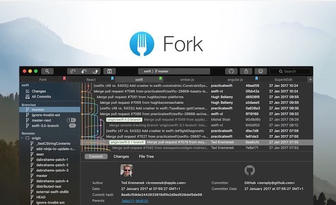Select commit 'Merge pull request #7051 from hughbe'
Screen dimensions: 336x205
click(x=197, y=97)
